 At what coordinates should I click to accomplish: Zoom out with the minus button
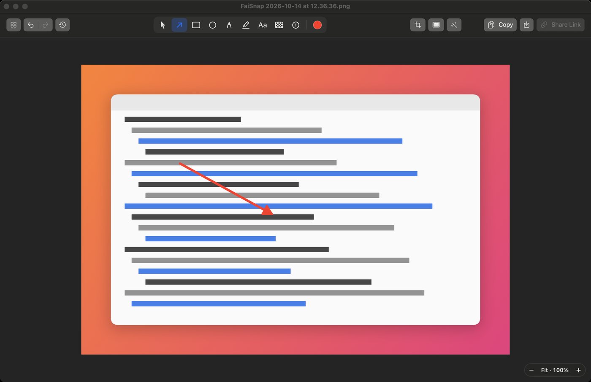[x=531, y=370]
